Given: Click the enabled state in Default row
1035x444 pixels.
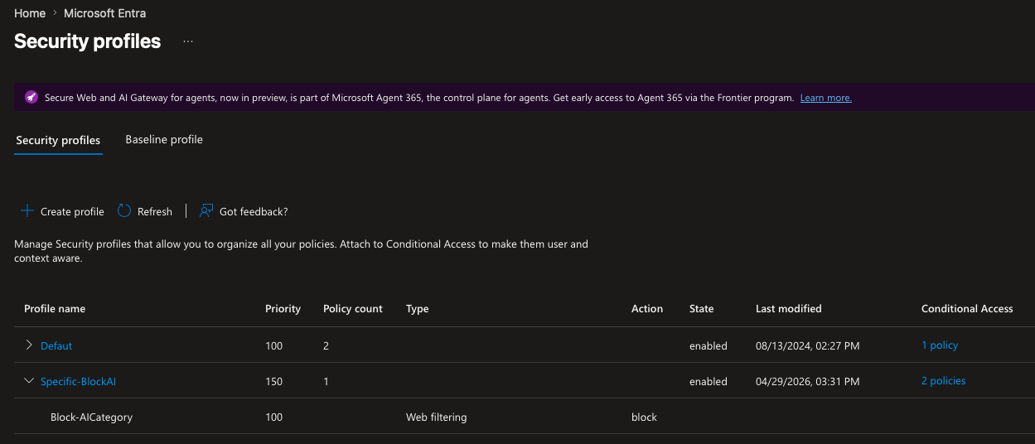Looking at the screenshot, I should tap(709, 345).
